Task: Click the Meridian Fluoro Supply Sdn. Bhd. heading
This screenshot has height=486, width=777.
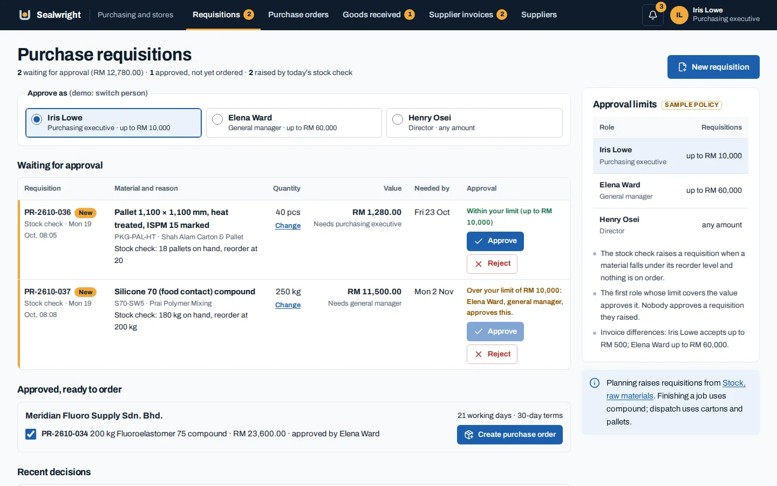Action: tap(94, 415)
